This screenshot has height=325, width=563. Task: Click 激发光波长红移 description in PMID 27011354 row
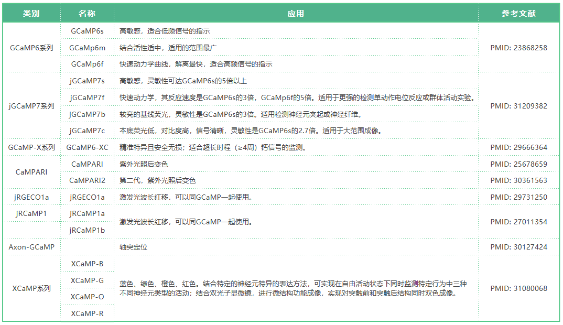pos(187,222)
